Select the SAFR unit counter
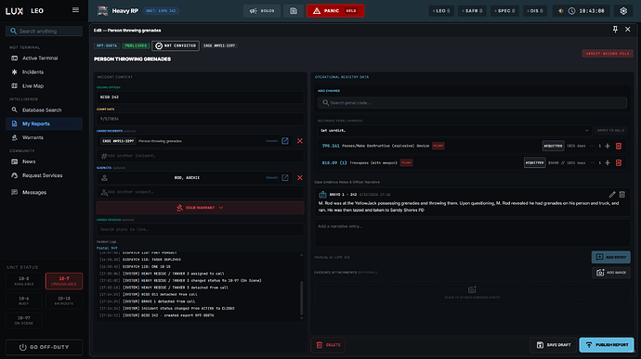 (472, 11)
